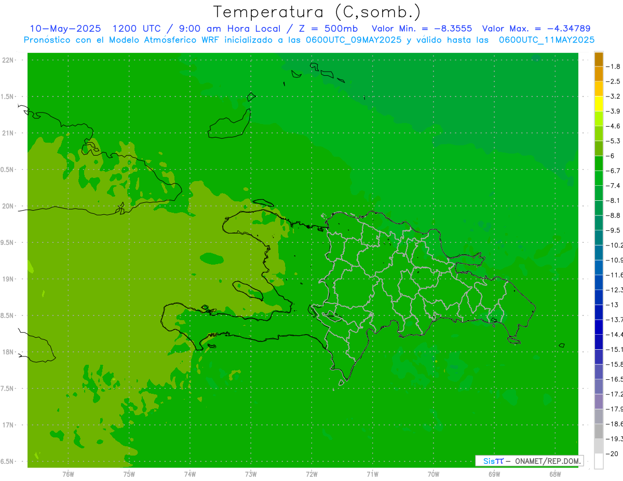Image resolution: width=623 pixels, height=481 pixels.
Task: Click "9:00 am Hora Local" text
Action: [229, 29]
